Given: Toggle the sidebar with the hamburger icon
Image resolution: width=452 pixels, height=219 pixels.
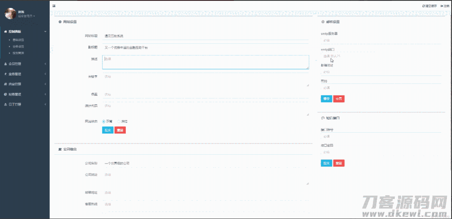Looking at the screenshot, I should [54, 6].
